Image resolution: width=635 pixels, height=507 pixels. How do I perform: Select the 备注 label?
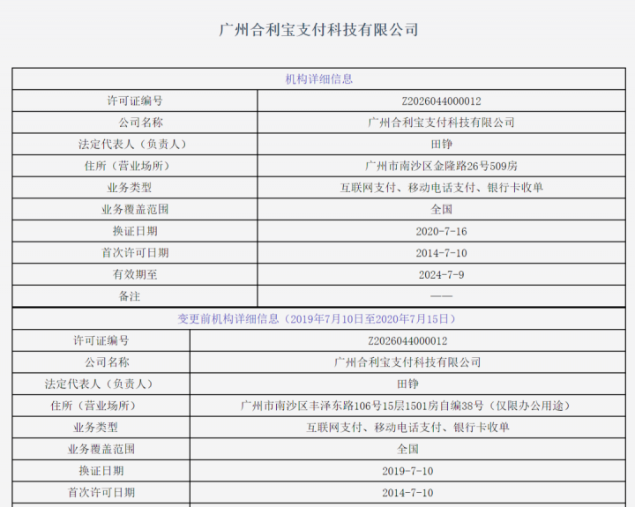click(x=129, y=296)
